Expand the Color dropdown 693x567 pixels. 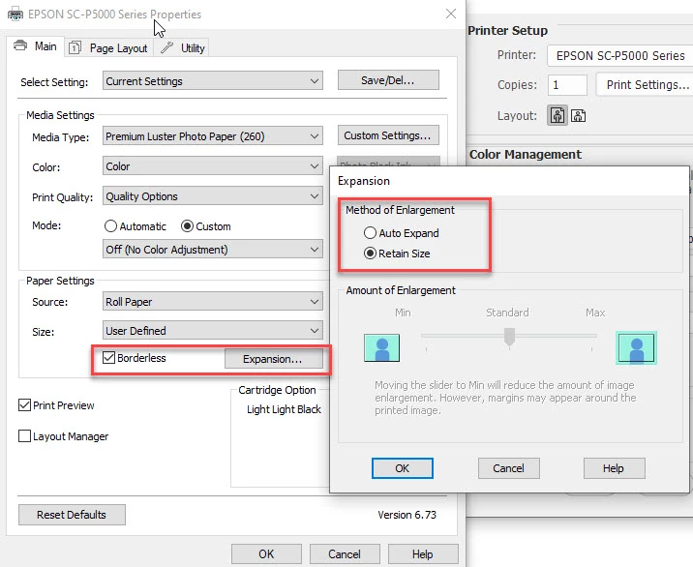[x=213, y=166]
